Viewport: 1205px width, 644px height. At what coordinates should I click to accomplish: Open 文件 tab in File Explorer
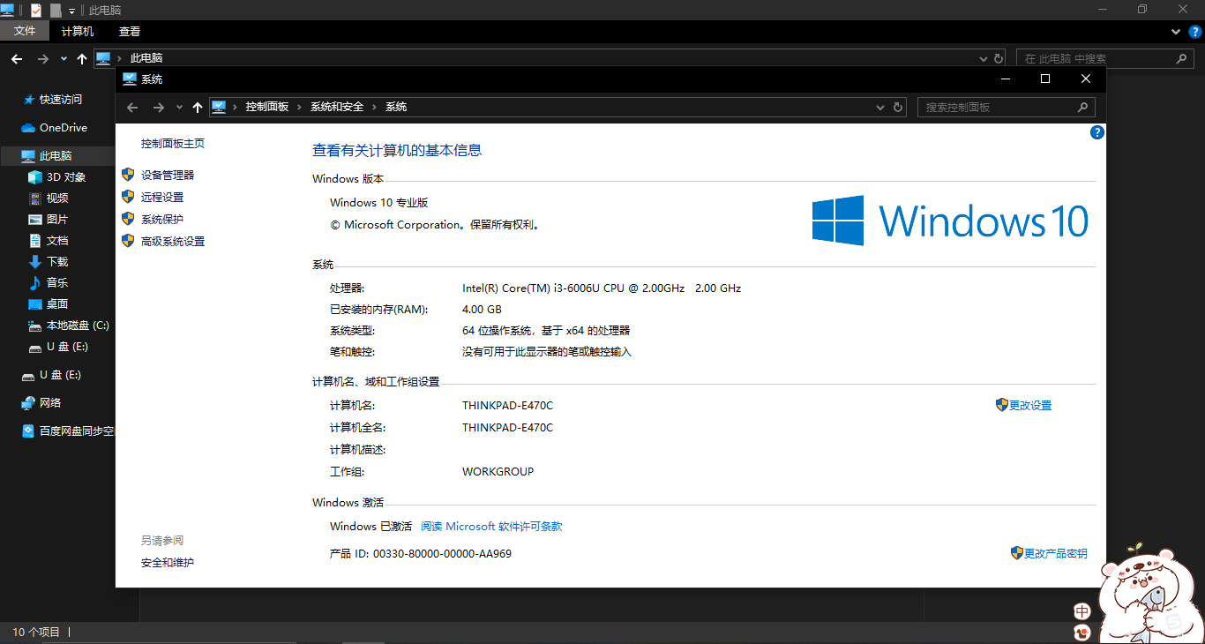click(25, 31)
